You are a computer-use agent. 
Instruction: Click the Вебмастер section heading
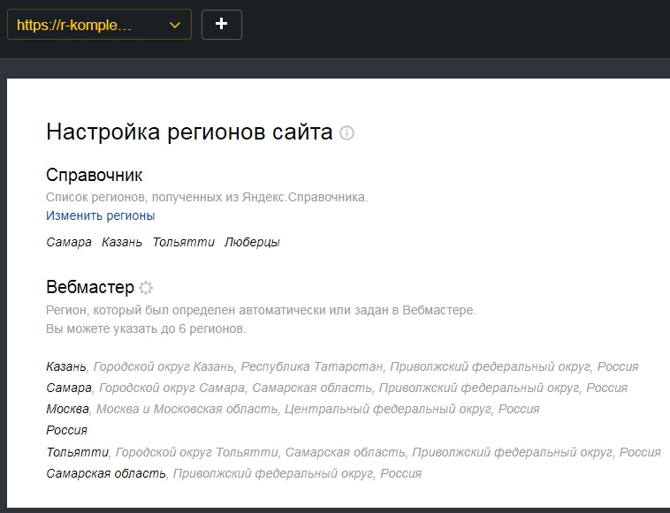click(x=90, y=287)
